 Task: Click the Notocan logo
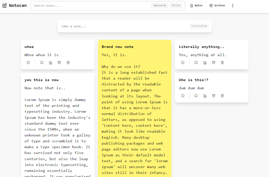[x=14, y=5]
